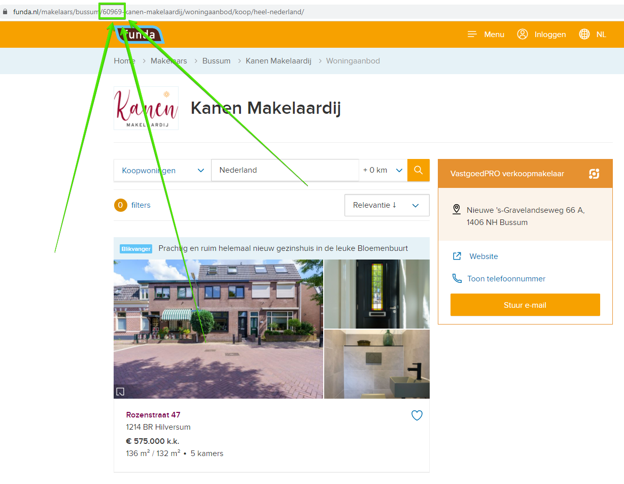Click the globe language icon

(584, 34)
